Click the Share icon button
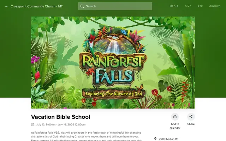The height and width of the screenshot is (141, 226). point(191,117)
